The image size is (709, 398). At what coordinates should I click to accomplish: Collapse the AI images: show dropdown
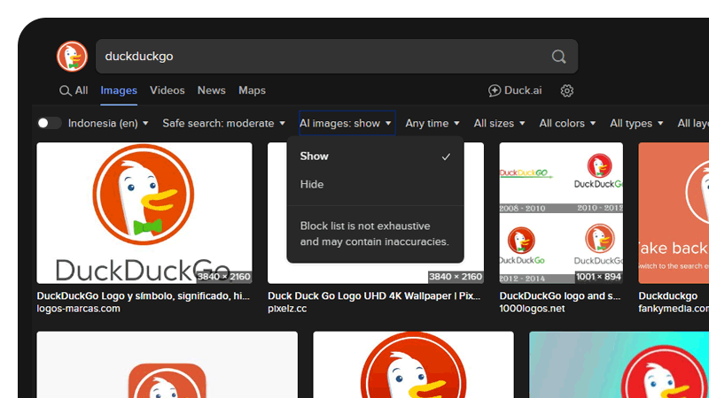(x=347, y=123)
